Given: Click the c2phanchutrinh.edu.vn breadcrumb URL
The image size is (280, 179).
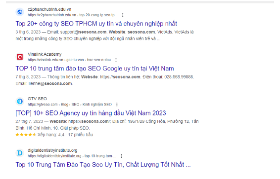Looking at the screenshot, I should point(73,15).
